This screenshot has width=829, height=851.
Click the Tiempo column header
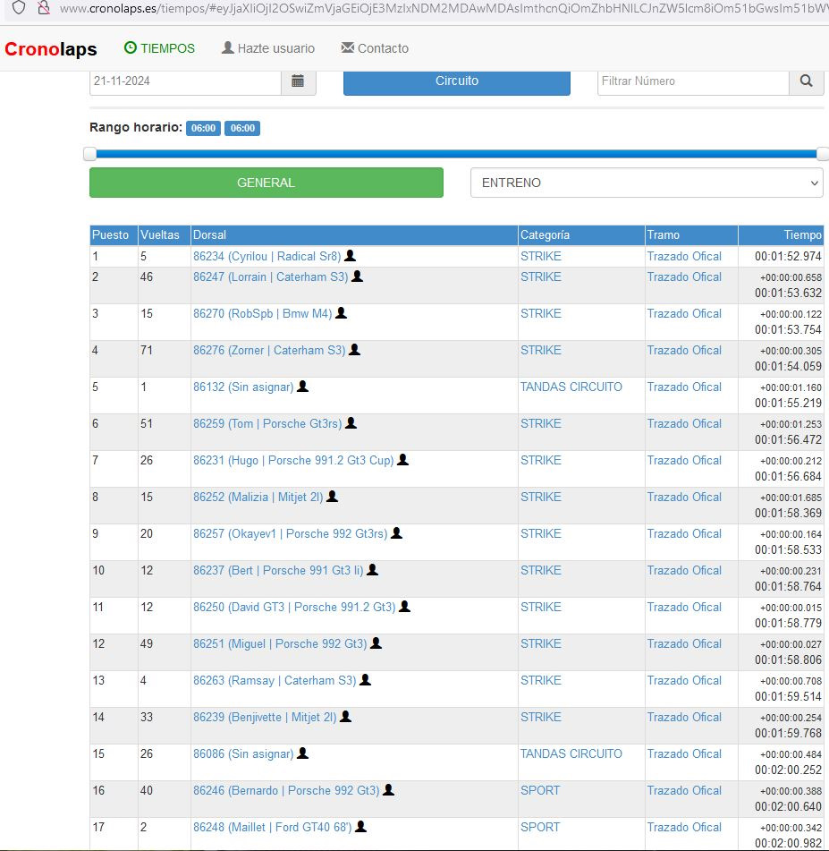click(x=782, y=235)
